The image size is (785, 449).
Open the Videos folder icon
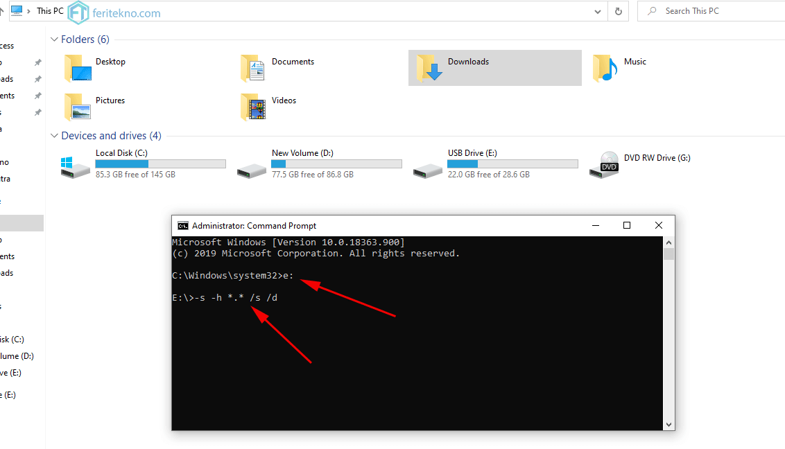coord(253,107)
